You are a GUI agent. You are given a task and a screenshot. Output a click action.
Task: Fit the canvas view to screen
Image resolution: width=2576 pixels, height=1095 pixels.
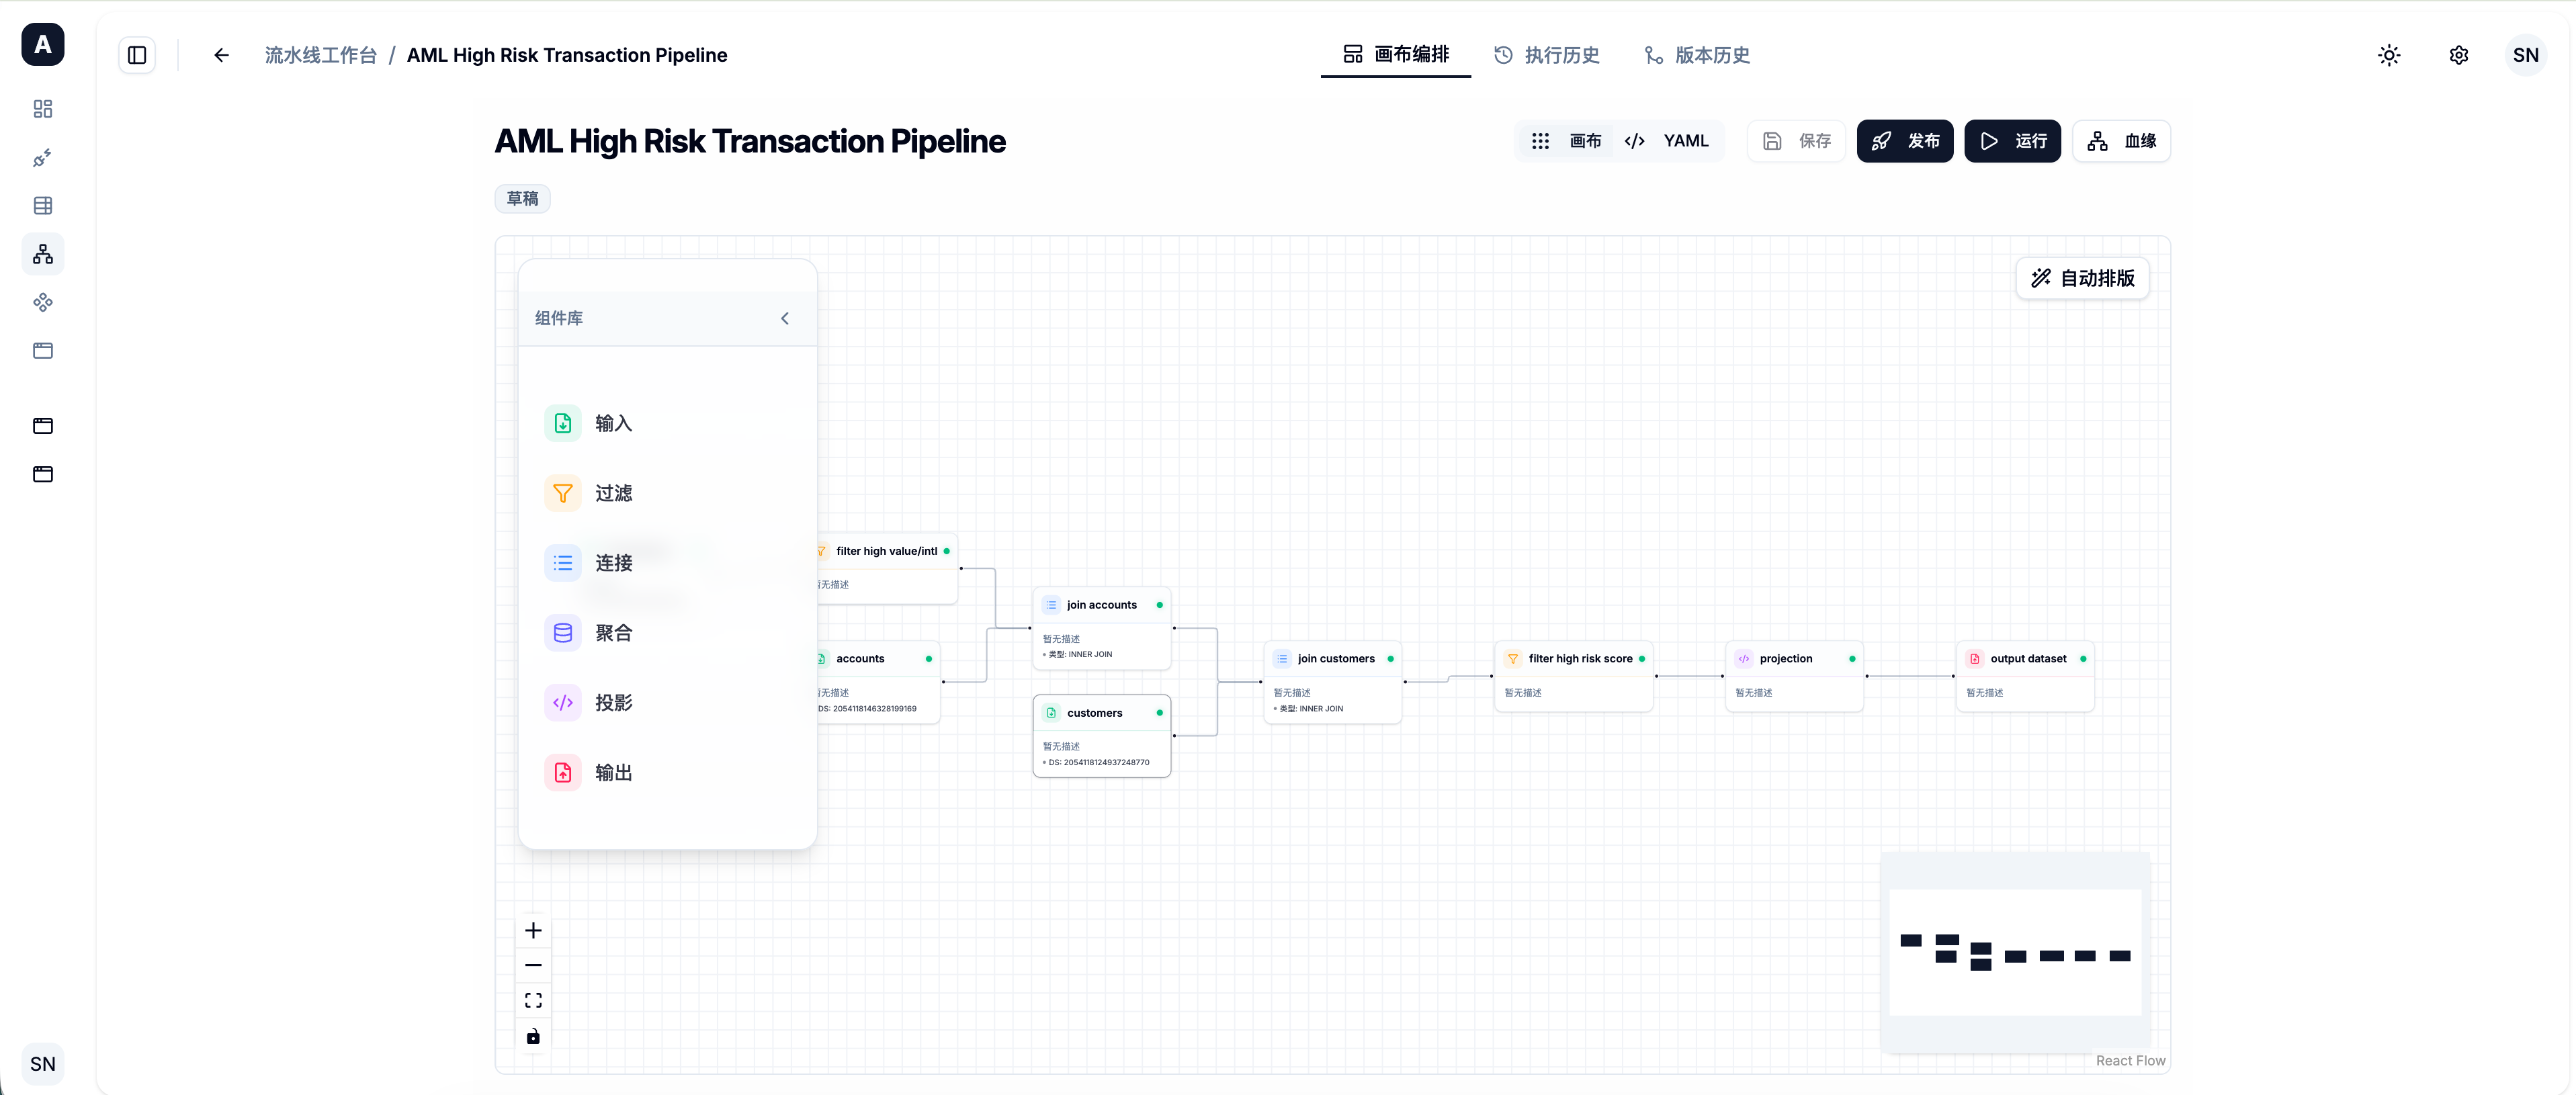(x=533, y=1001)
